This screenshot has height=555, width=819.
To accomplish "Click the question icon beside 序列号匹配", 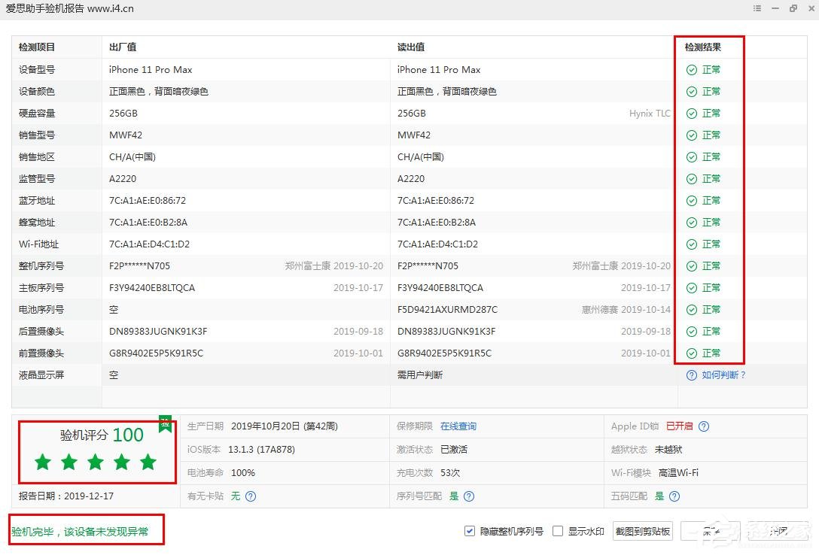I will coord(468,496).
